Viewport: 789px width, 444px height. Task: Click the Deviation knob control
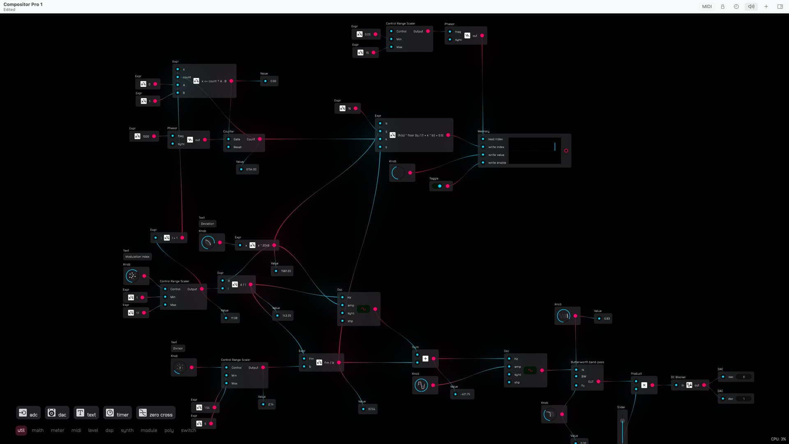208,243
